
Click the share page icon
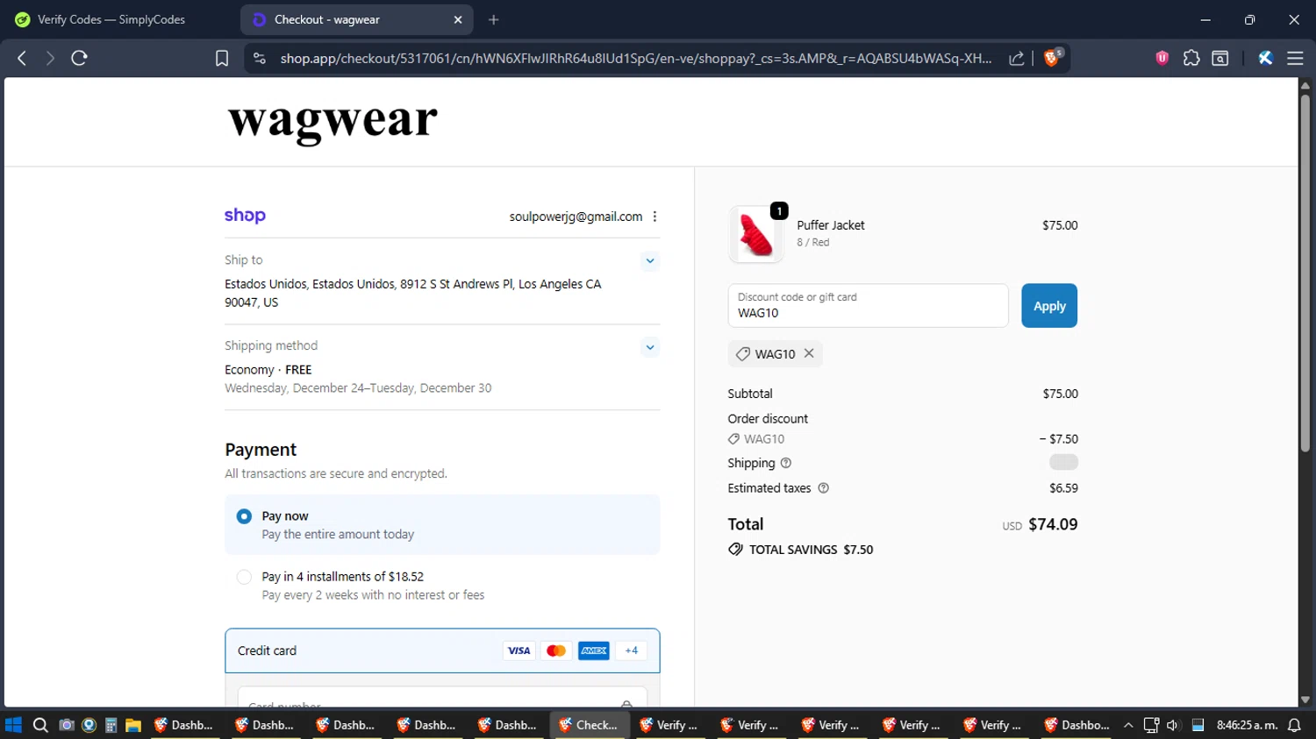1017,58
